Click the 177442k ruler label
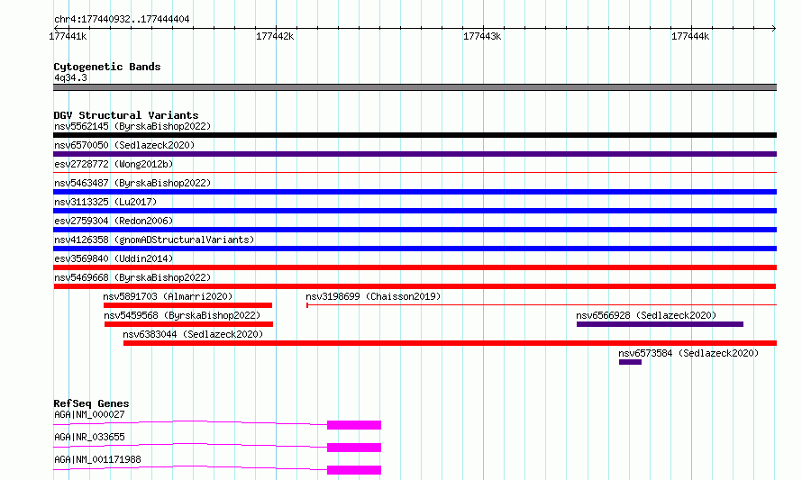The height and width of the screenshot is (480, 802). tap(275, 36)
